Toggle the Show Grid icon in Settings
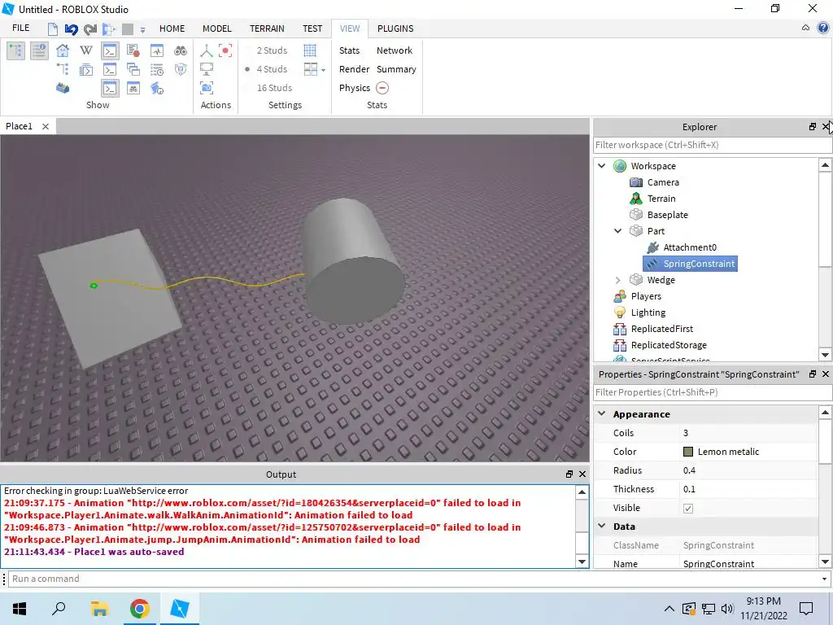 pos(310,50)
